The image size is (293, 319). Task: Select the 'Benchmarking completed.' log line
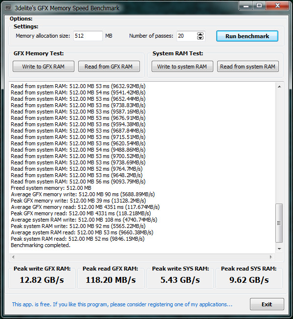point(41,245)
